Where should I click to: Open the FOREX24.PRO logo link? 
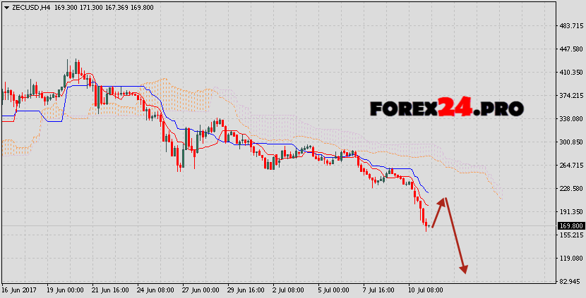click(446, 108)
